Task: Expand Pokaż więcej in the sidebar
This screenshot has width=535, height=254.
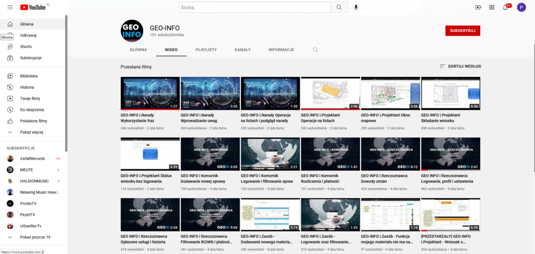Action: [x=32, y=132]
